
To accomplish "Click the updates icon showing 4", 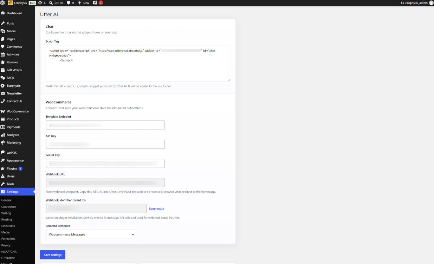I will (x=40, y=3).
